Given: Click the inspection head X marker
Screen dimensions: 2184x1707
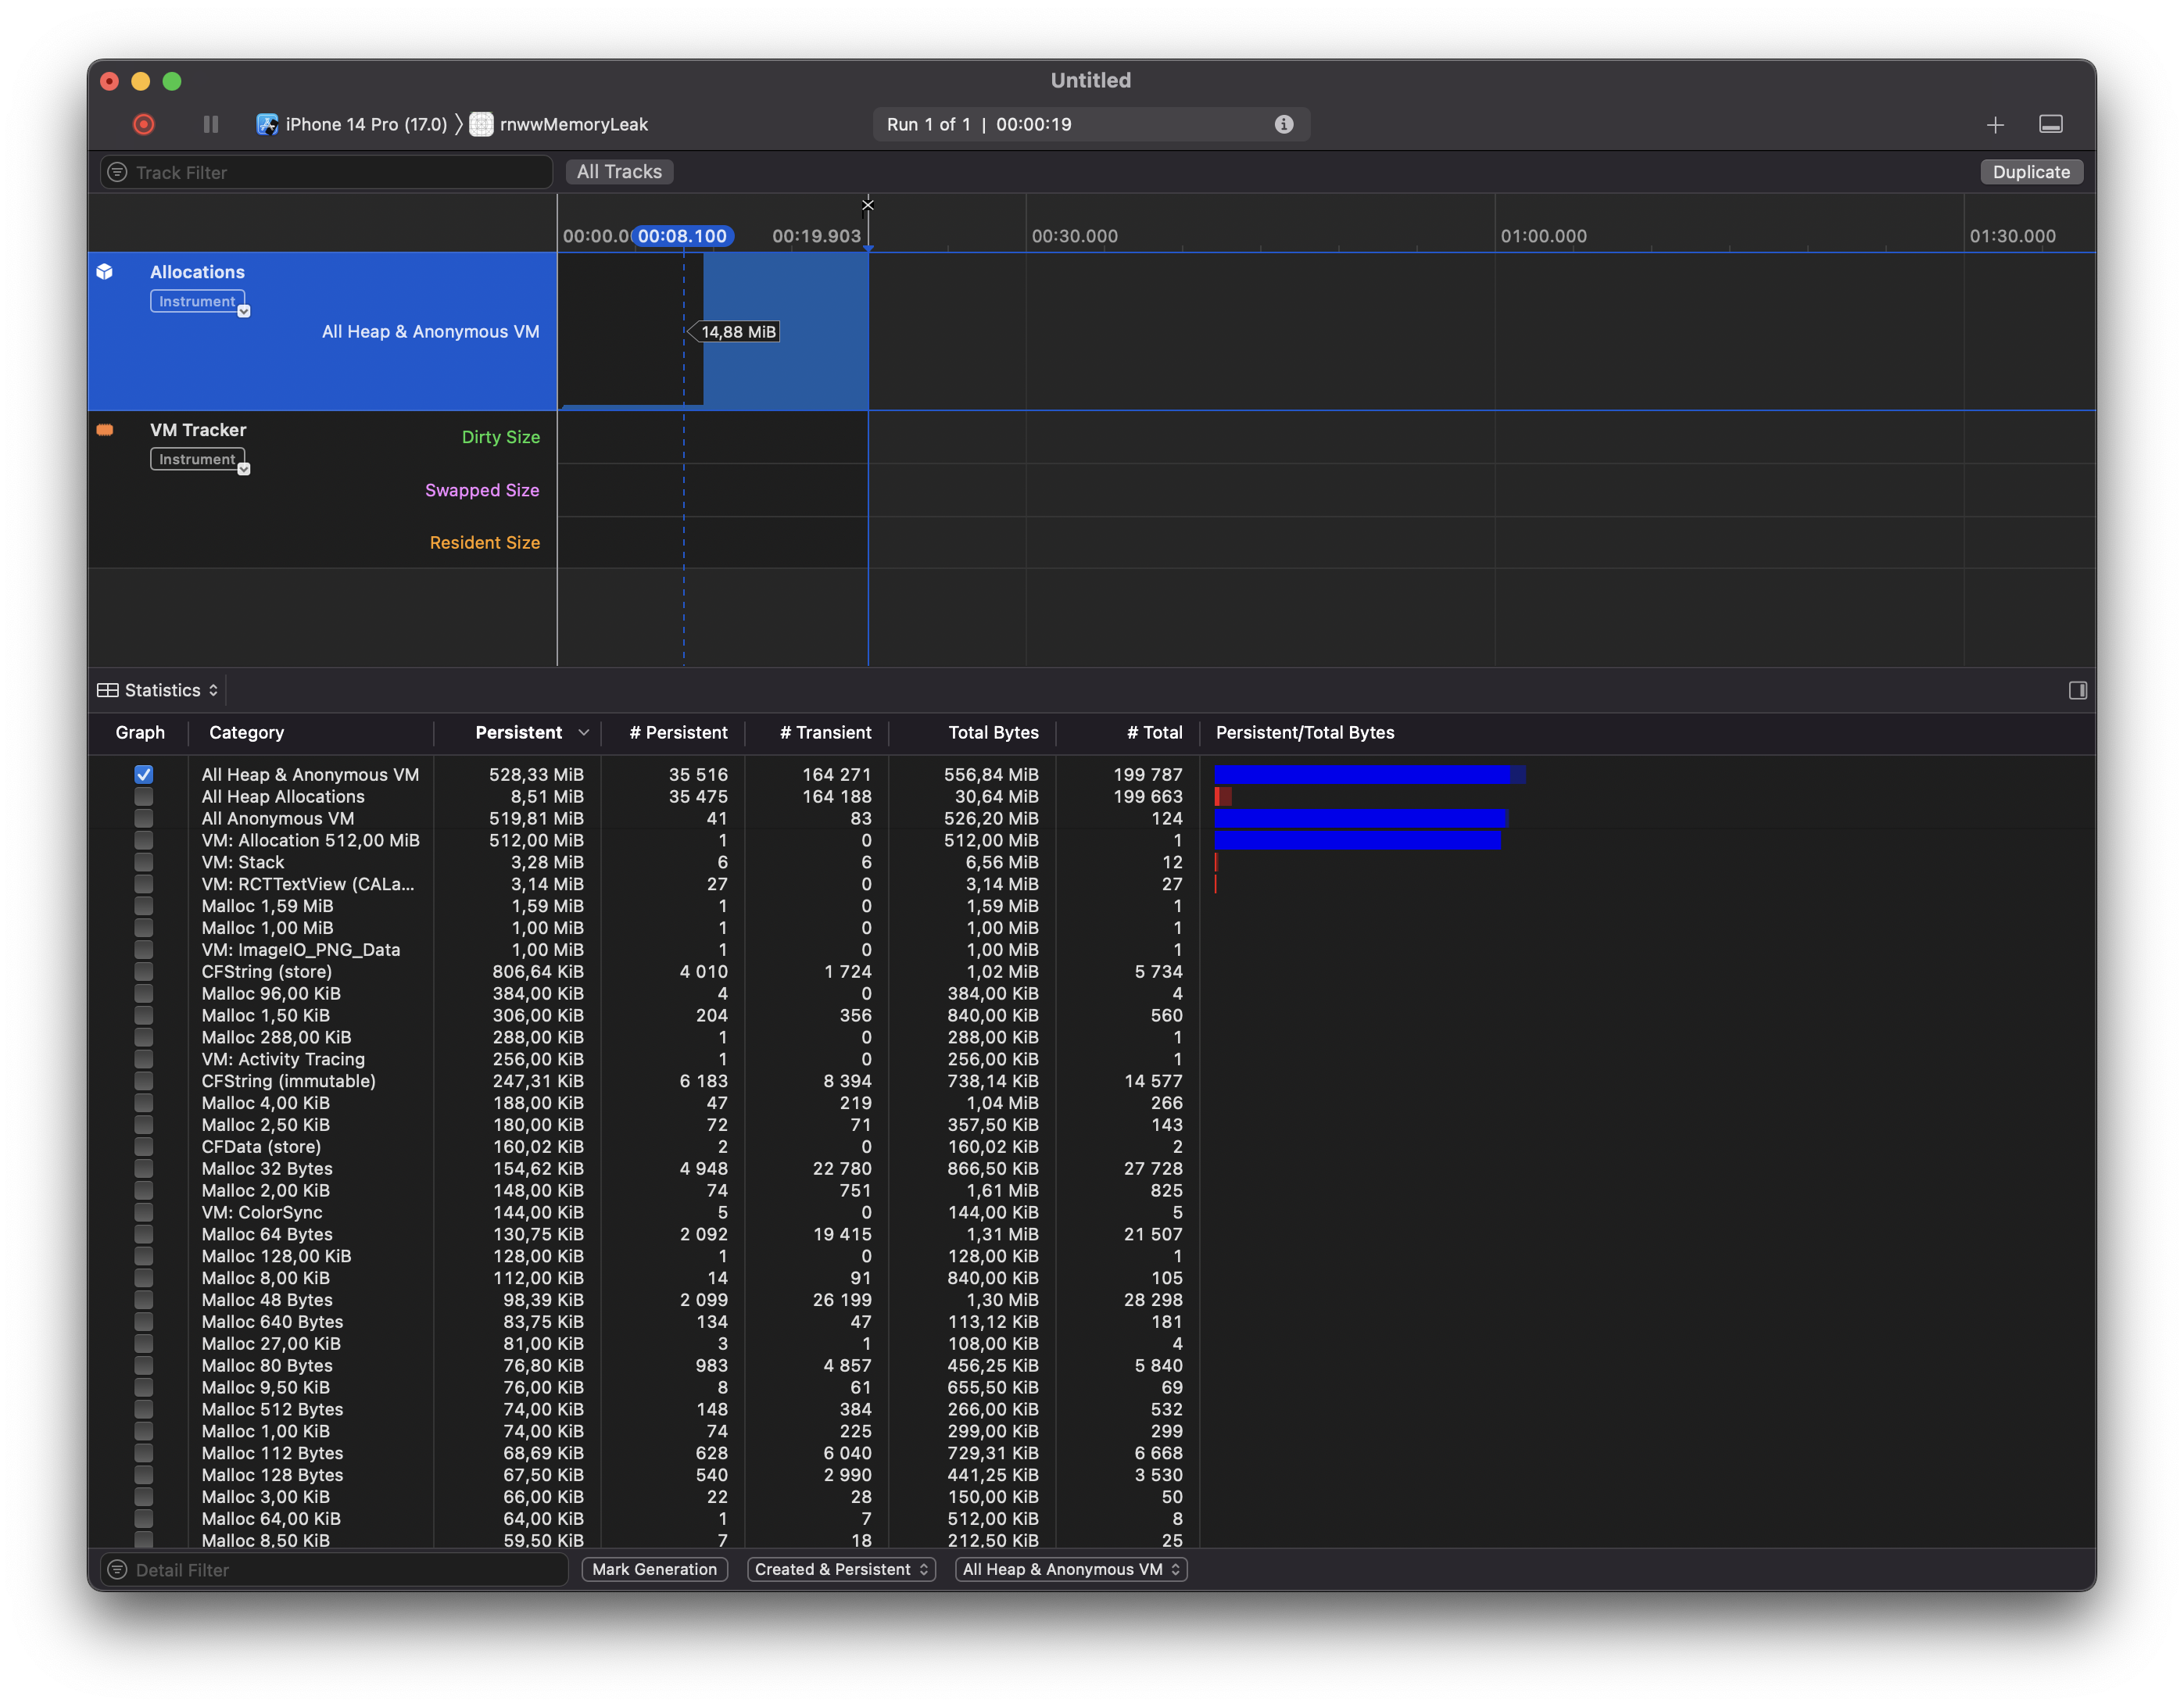Looking at the screenshot, I should [868, 205].
